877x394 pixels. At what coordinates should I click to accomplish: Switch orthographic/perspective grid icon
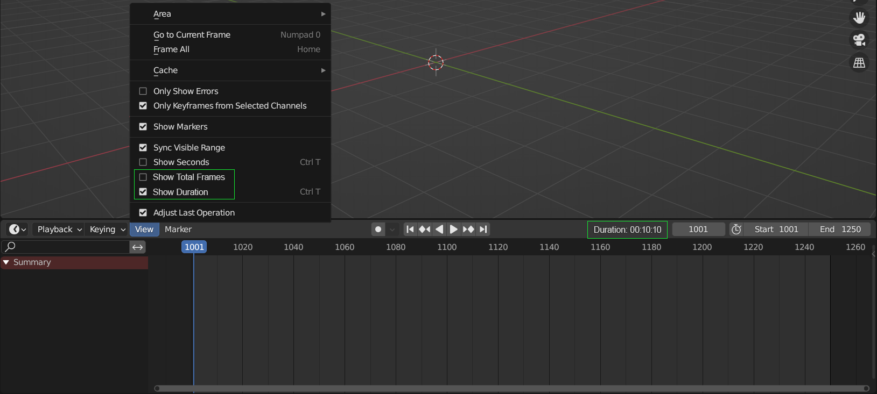pyautogui.click(x=859, y=63)
